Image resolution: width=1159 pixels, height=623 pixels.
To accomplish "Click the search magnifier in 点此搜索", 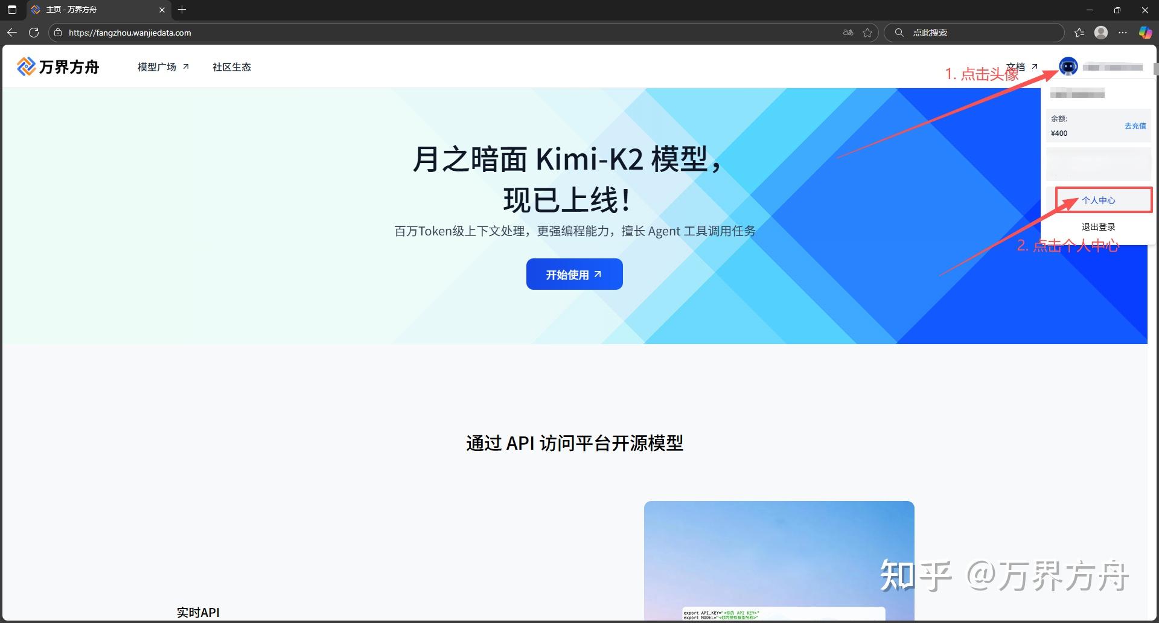I will 899,32.
